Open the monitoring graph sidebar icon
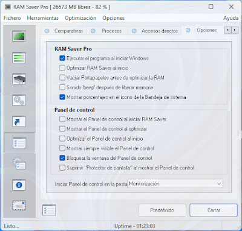 [x=19, y=36]
